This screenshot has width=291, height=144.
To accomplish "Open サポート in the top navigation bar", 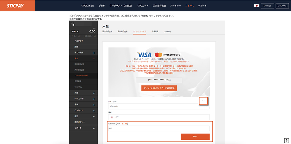I will (x=202, y=6).
